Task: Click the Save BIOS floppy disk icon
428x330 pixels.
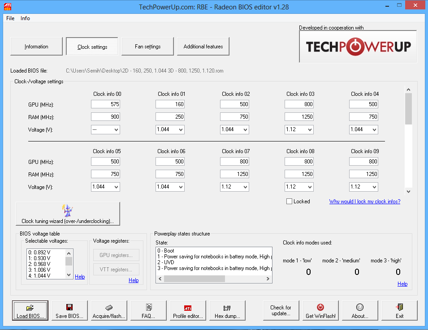Action: [69, 311]
